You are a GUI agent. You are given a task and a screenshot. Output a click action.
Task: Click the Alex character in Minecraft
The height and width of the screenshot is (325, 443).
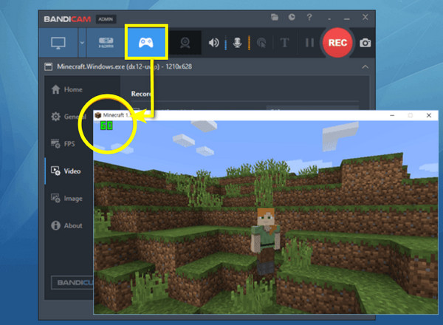click(266, 241)
